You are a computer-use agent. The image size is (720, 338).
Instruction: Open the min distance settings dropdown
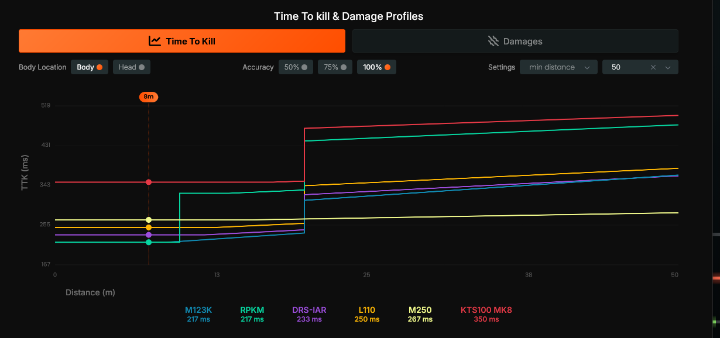pyautogui.click(x=558, y=67)
